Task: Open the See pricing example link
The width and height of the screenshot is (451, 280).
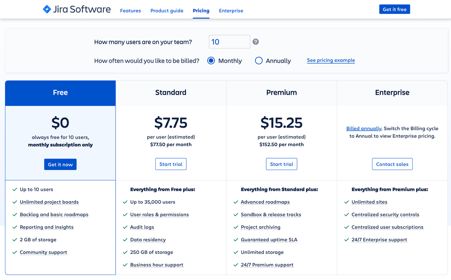Action: [331, 60]
